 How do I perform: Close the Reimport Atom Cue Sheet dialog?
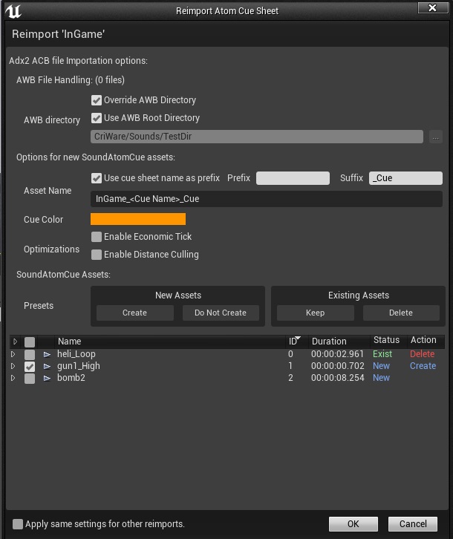433,7
